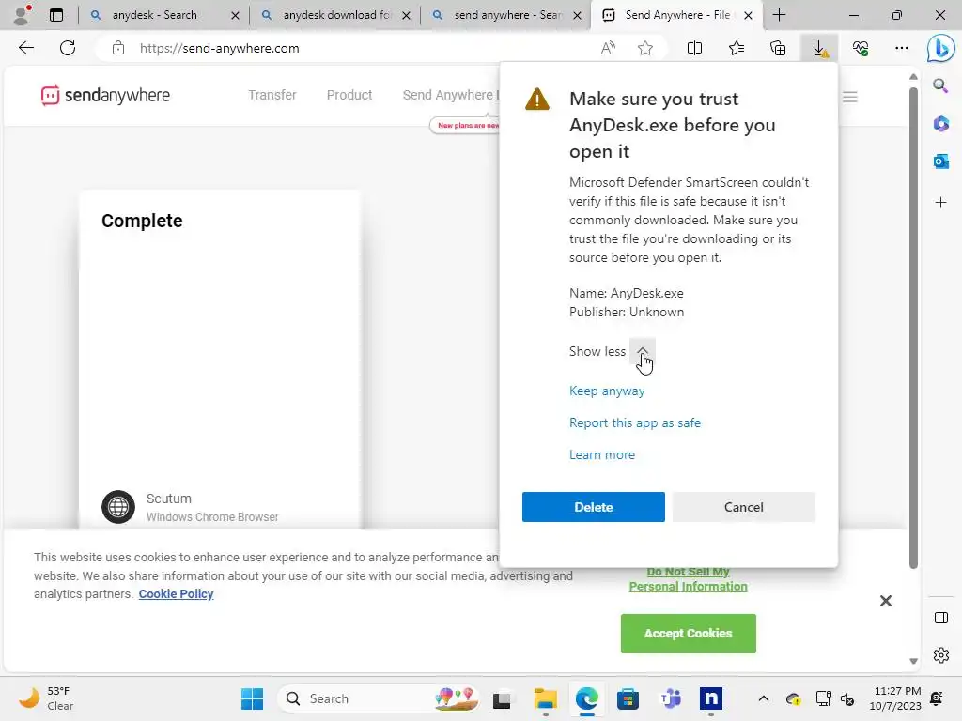Open the Transfer menu item
Viewport: 962px width, 721px height.
[x=272, y=95]
